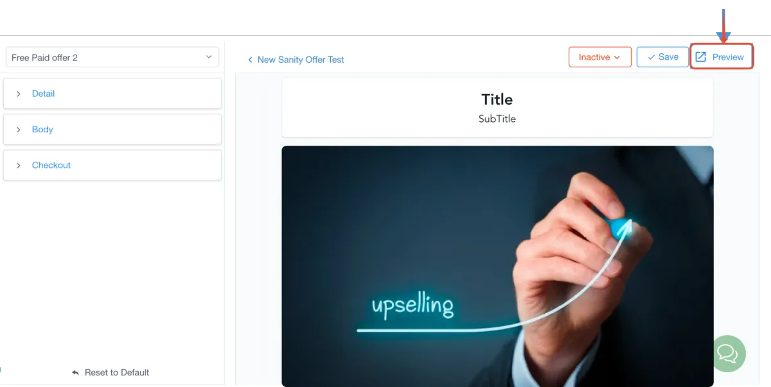
Task: Click the Inactive dropdown caret arrow
Action: pos(617,58)
